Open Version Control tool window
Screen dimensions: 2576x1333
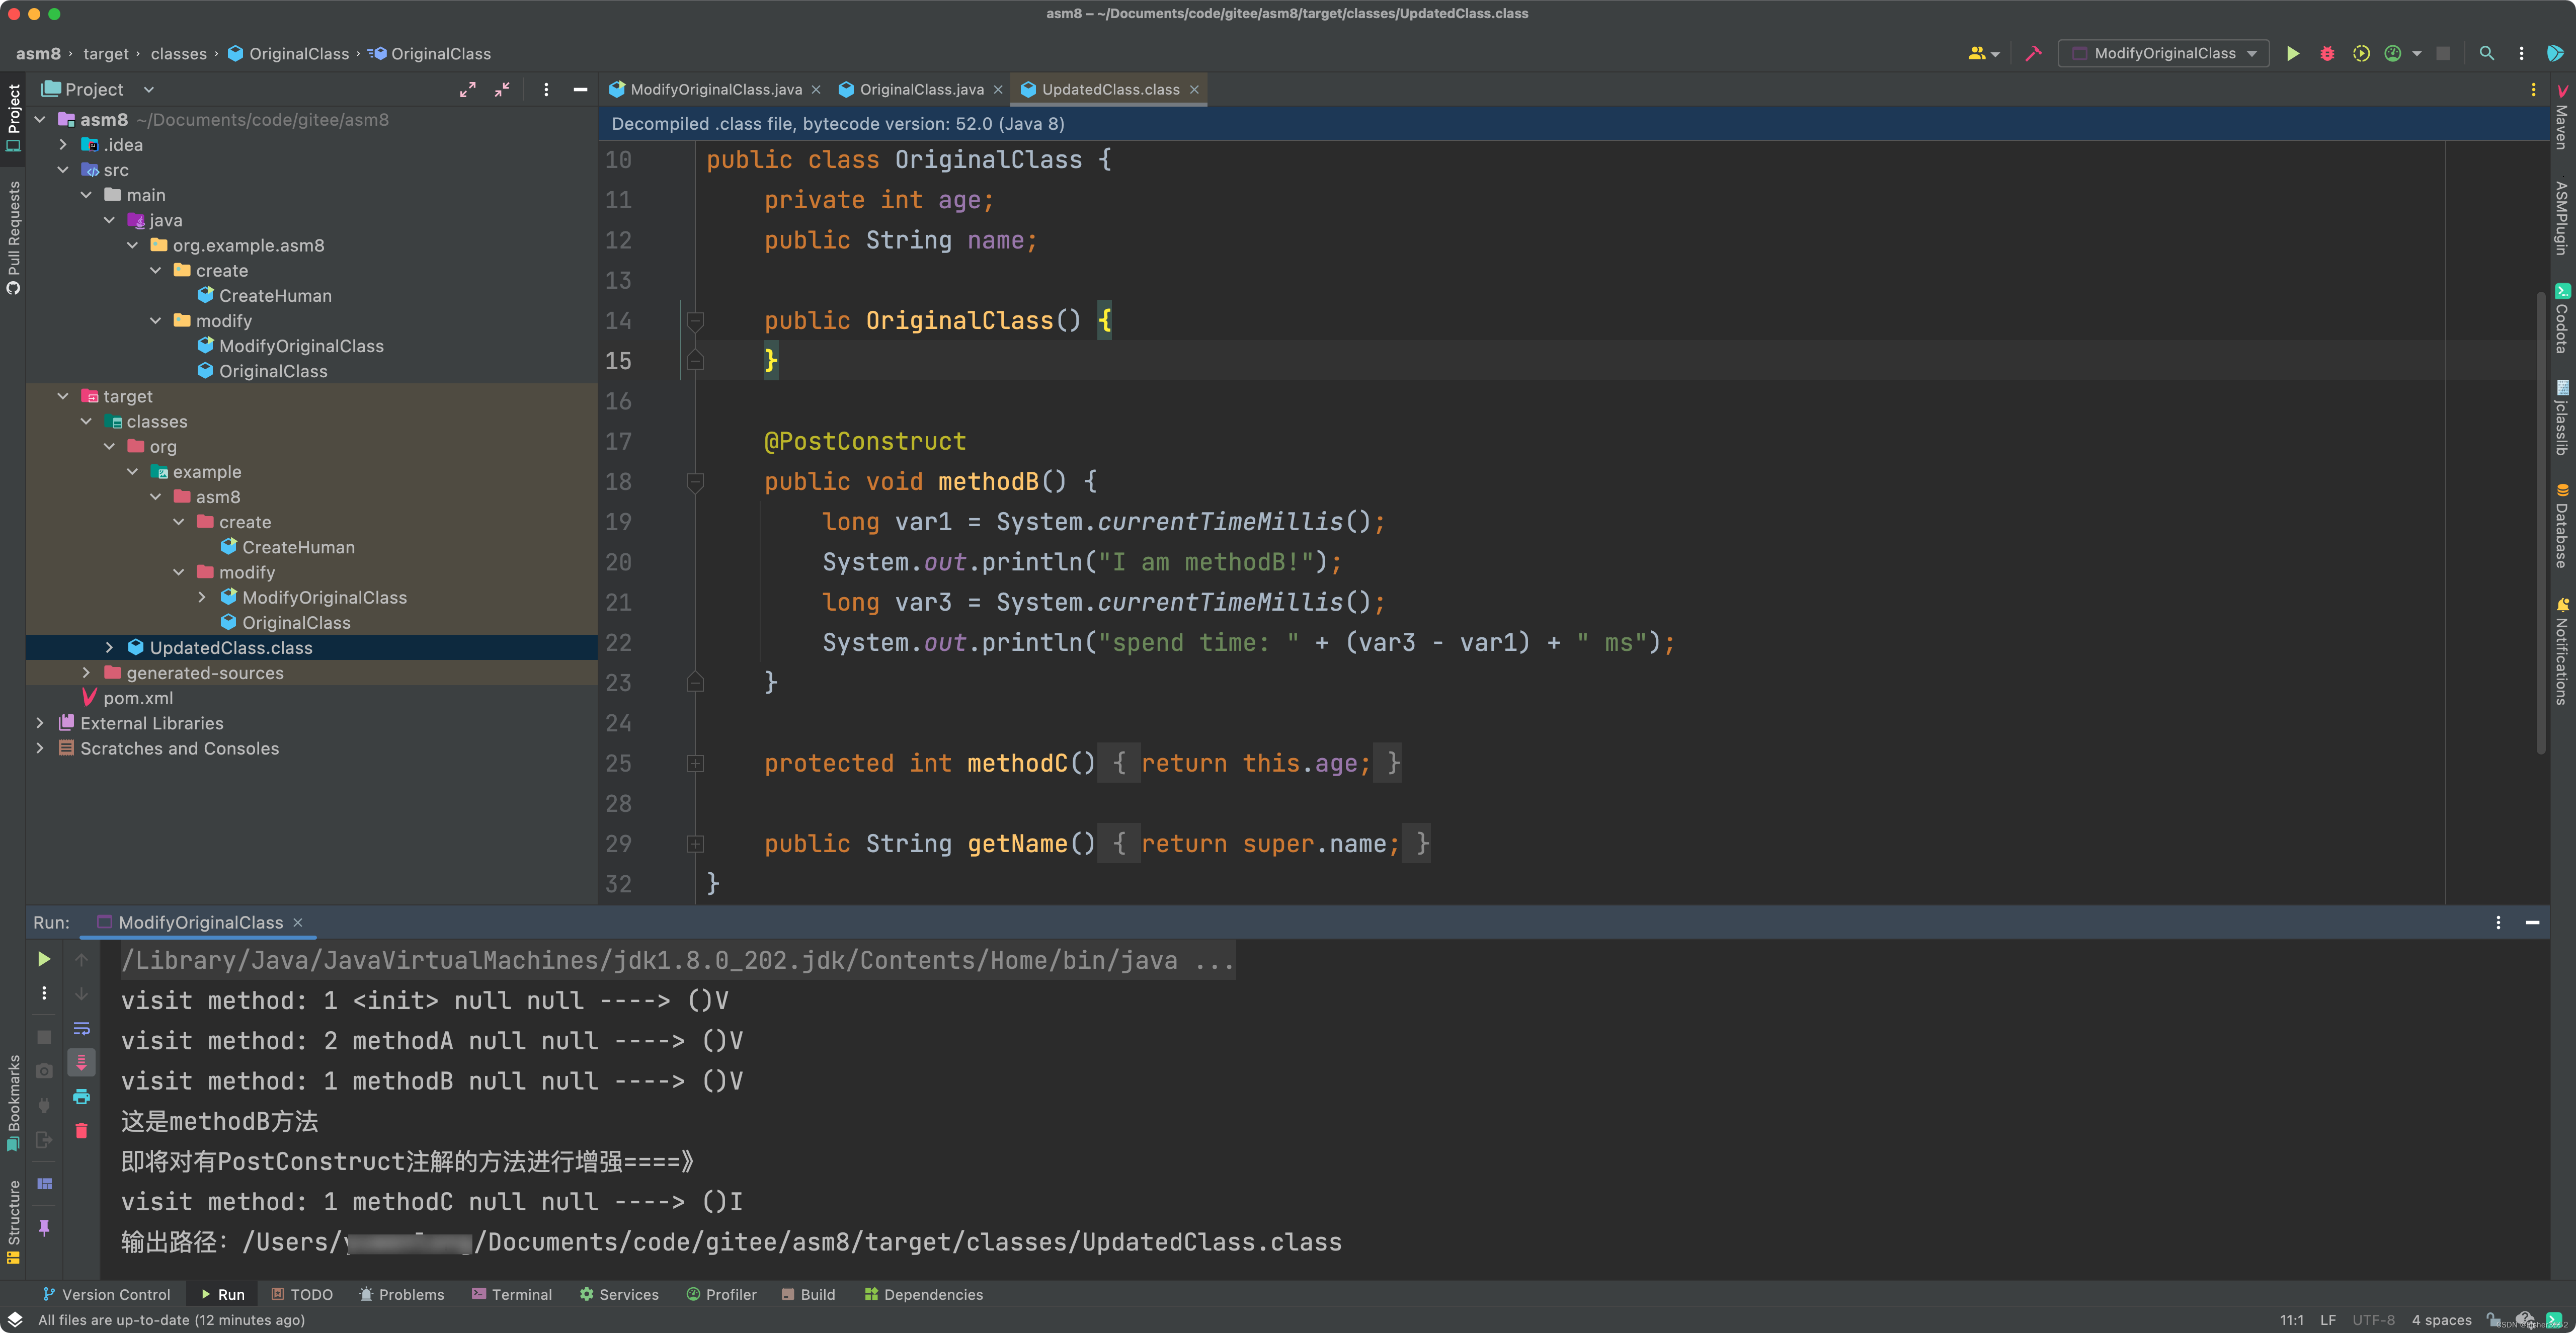click(x=106, y=1294)
